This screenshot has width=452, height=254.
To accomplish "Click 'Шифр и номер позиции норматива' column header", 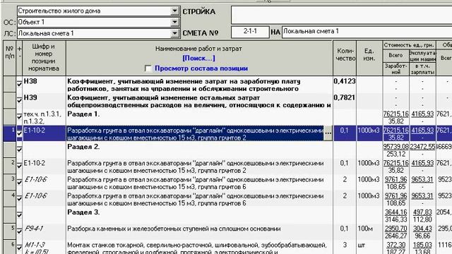I will pos(44,58).
